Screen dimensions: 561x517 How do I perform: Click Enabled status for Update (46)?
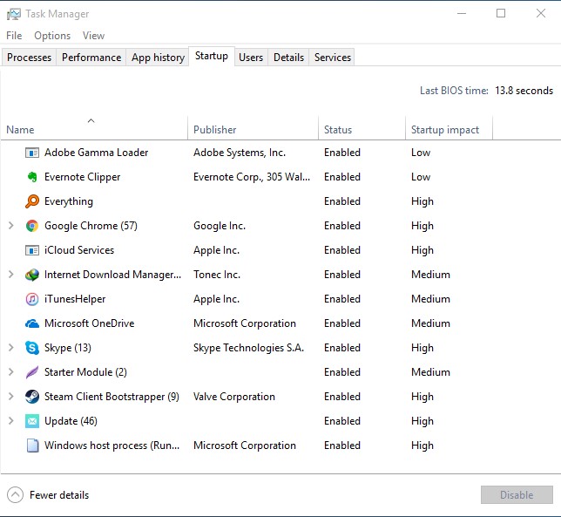click(x=342, y=421)
